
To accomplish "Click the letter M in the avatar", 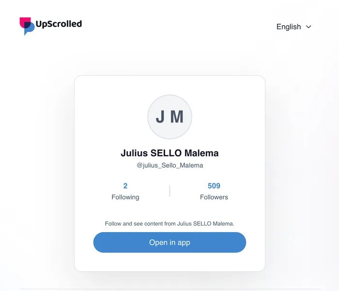I will coord(177,117).
